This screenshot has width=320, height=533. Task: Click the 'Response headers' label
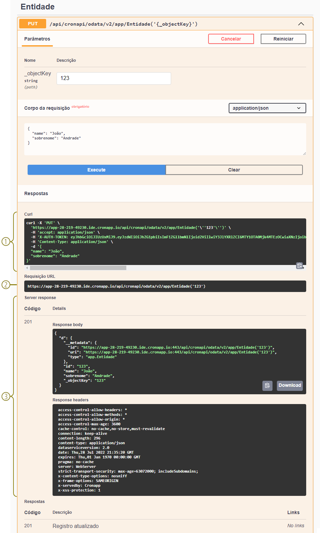click(70, 400)
